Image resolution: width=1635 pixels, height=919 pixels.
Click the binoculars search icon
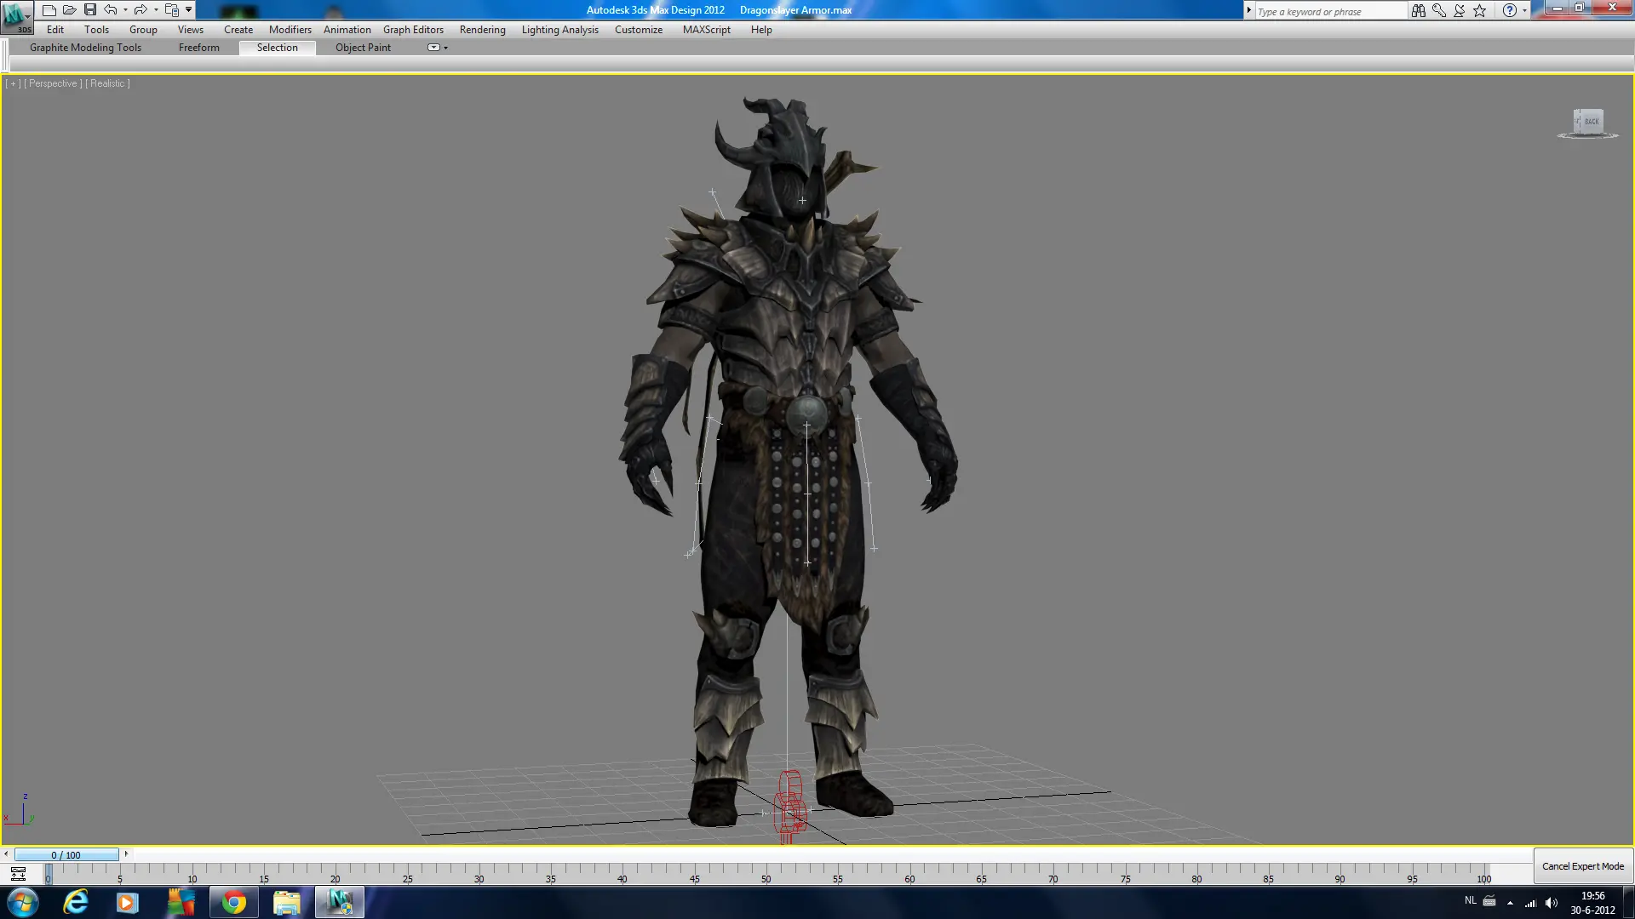click(x=1418, y=11)
